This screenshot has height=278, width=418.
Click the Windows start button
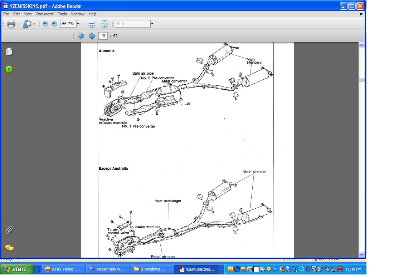17,269
